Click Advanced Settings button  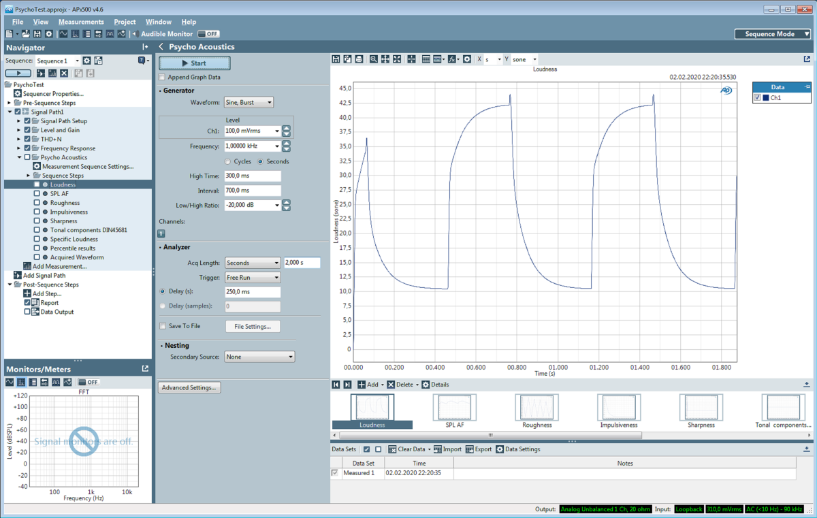(x=187, y=387)
